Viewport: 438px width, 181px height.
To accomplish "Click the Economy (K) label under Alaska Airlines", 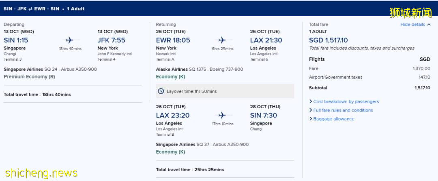I will [170, 77].
